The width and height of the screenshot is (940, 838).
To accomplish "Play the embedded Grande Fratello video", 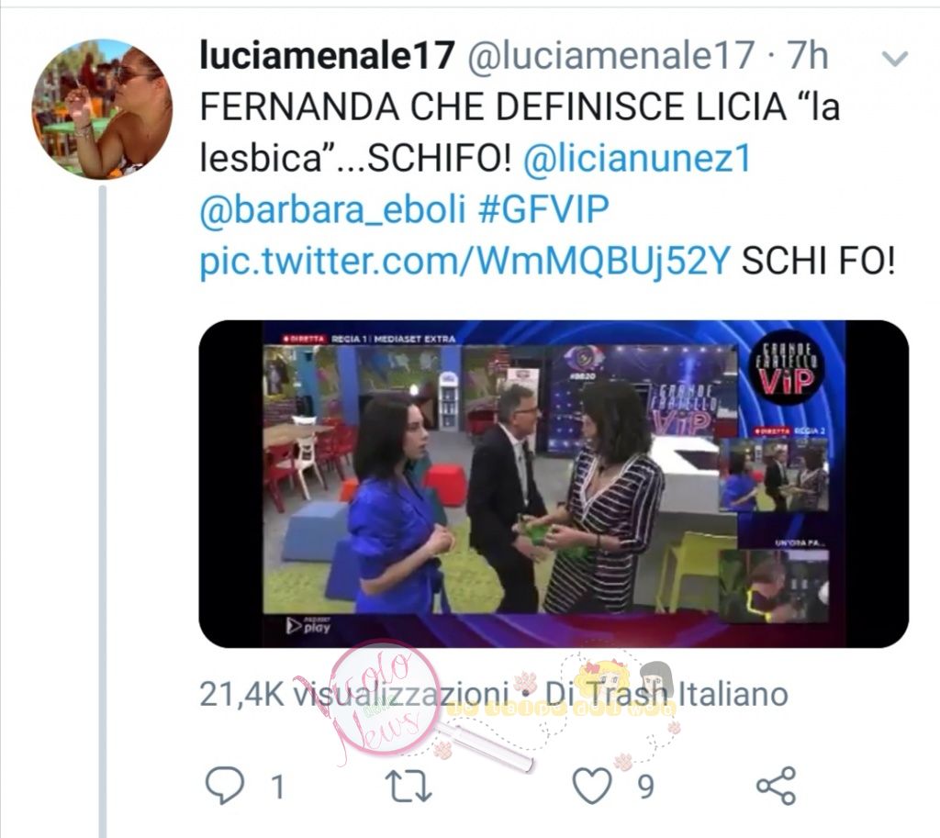I will pos(554,484).
